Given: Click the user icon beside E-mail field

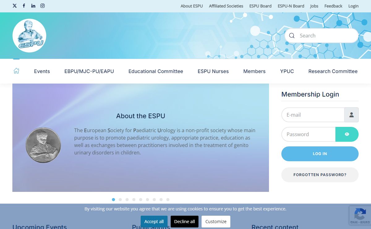Looking at the screenshot, I should [x=352, y=115].
